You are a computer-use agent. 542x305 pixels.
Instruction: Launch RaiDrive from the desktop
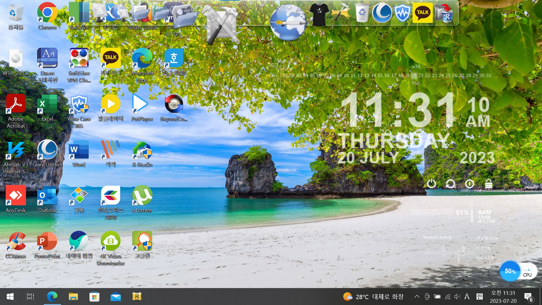[x=79, y=16]
